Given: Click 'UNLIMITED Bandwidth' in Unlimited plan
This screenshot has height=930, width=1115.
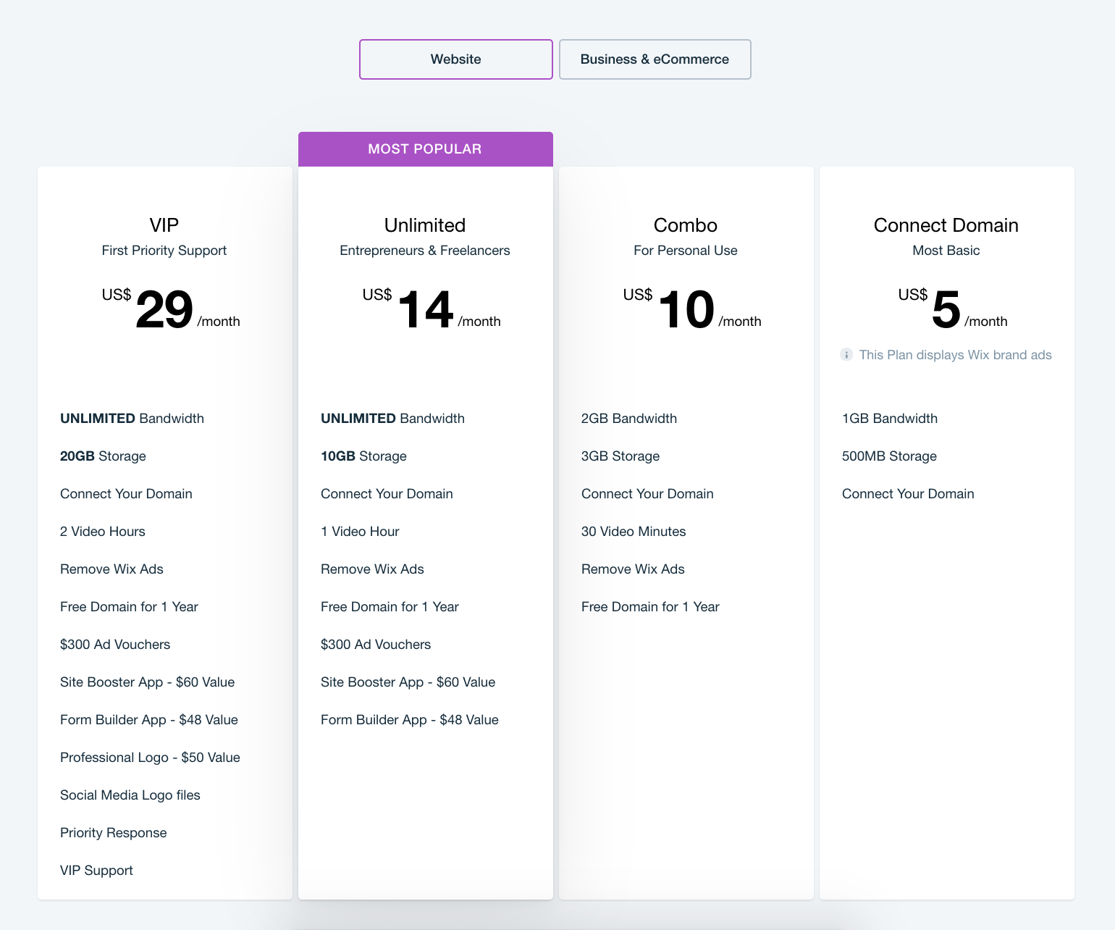Looking at the screenshot, I should click(392, 419).
